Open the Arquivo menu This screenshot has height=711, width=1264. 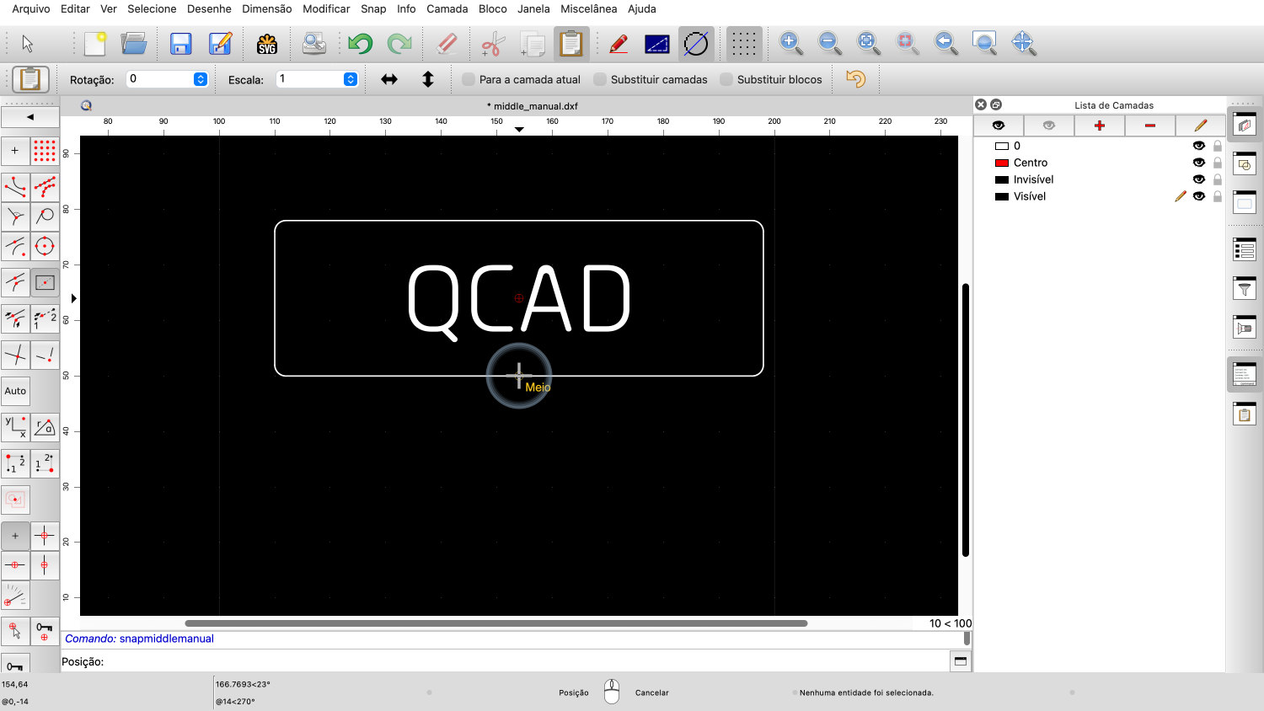(31, 8)
